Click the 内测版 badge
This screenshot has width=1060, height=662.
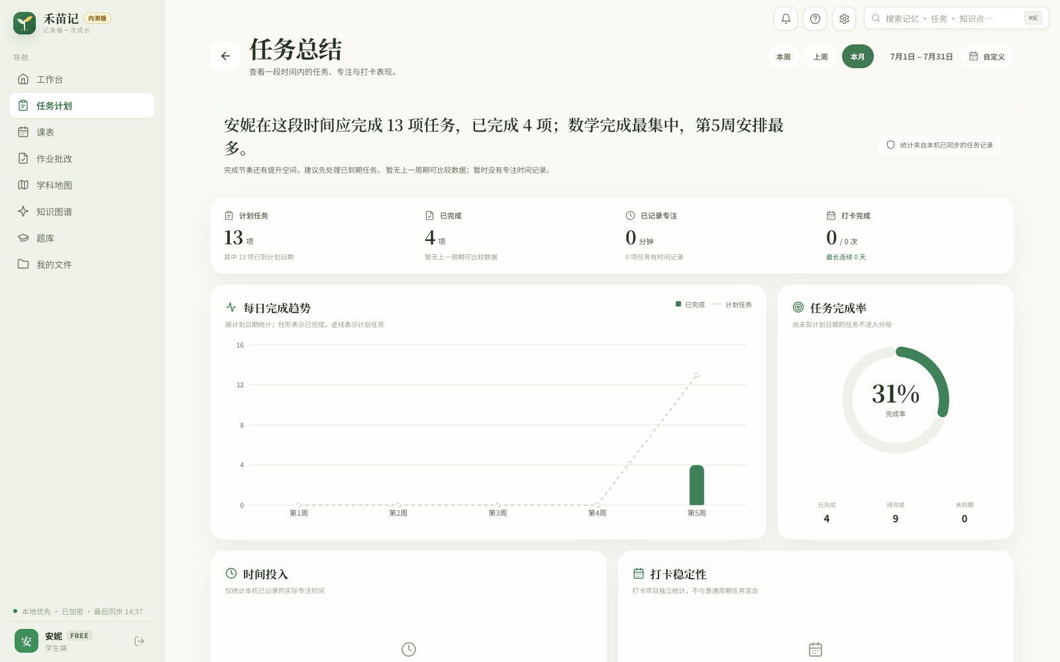[97, 19]
